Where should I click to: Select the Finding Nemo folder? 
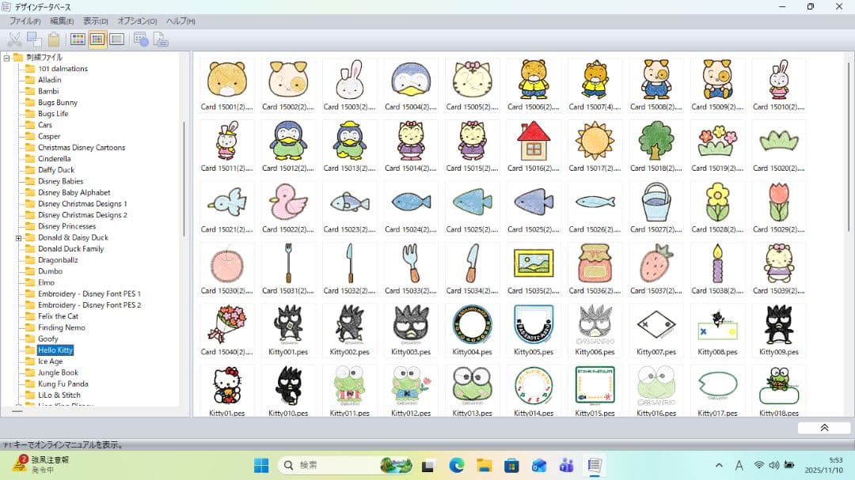pyautogui.click(x=61, y=327)
